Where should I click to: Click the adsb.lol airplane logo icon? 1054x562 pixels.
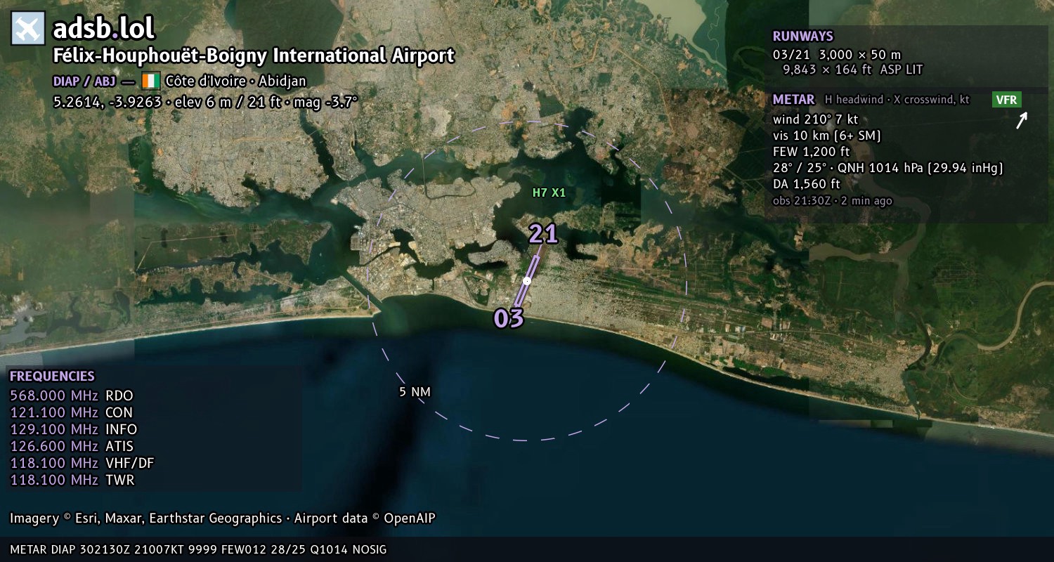[28, 29]
